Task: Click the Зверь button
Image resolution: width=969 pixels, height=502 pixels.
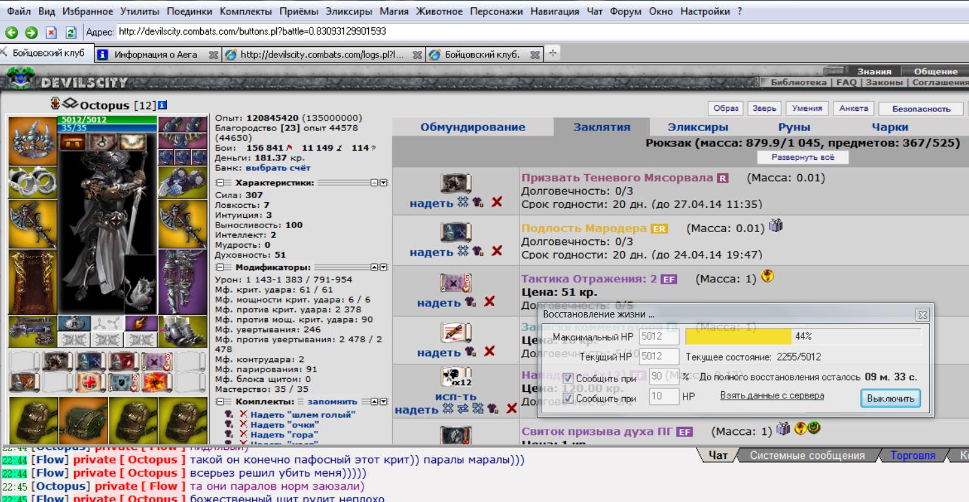Action: pos(765,108)
